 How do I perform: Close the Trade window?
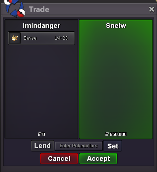151,9
